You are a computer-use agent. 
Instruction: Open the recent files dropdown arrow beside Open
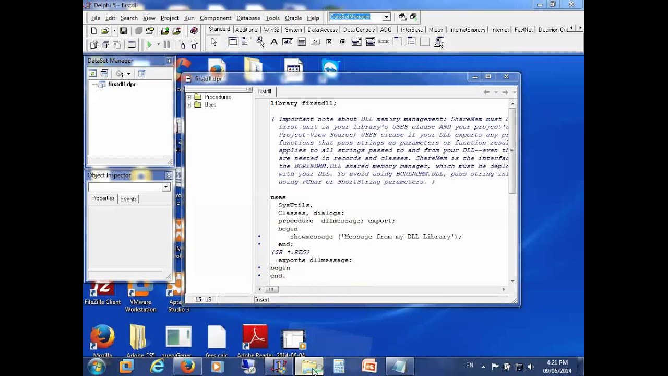(x=114, y=31)
